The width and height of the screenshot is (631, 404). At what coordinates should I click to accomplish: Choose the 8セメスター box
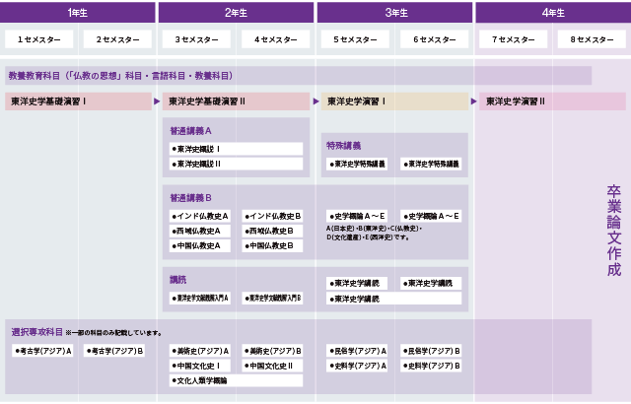tap(592, 39)
